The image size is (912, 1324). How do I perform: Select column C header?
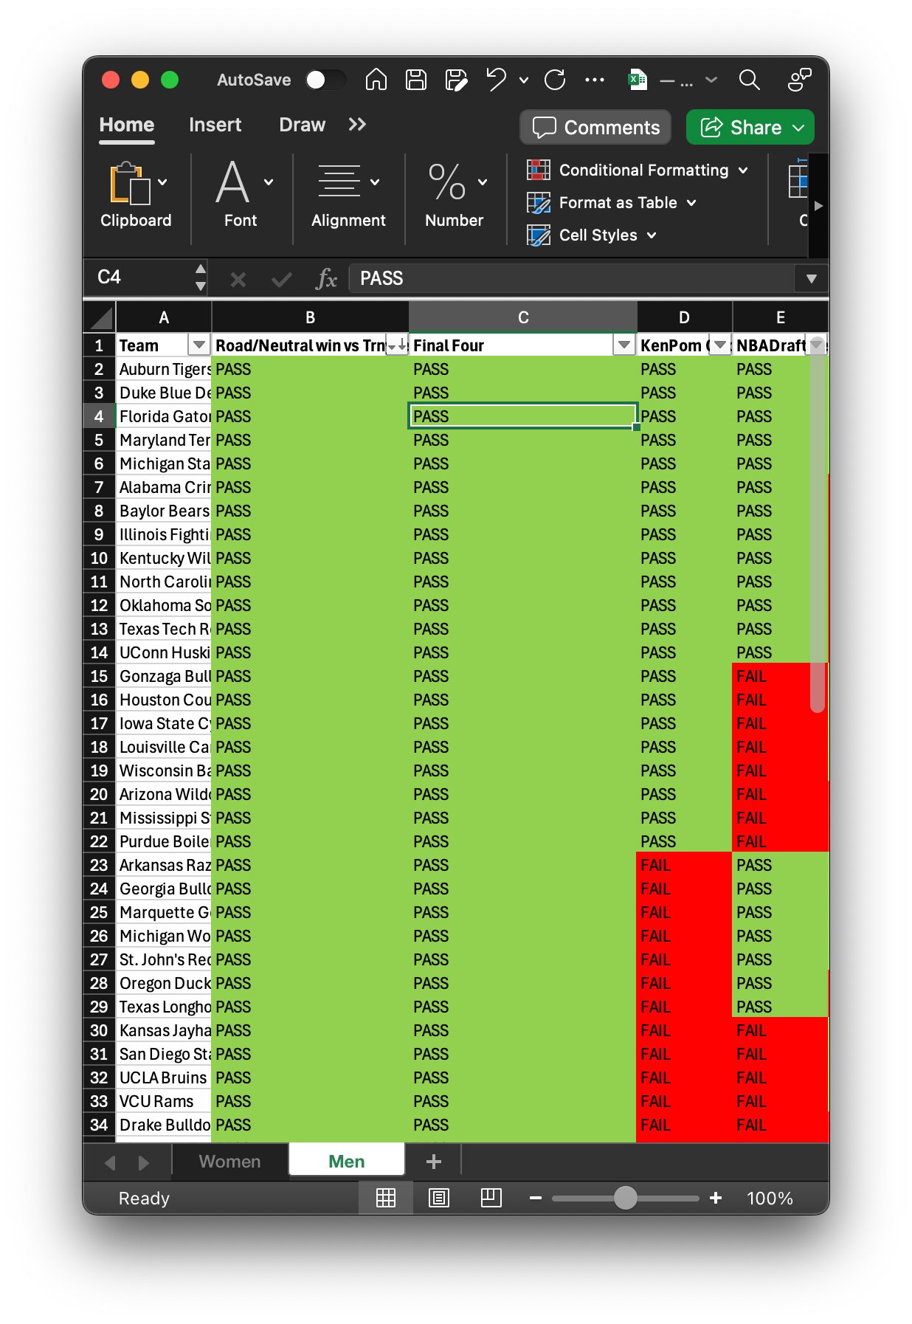coord(523,317)
